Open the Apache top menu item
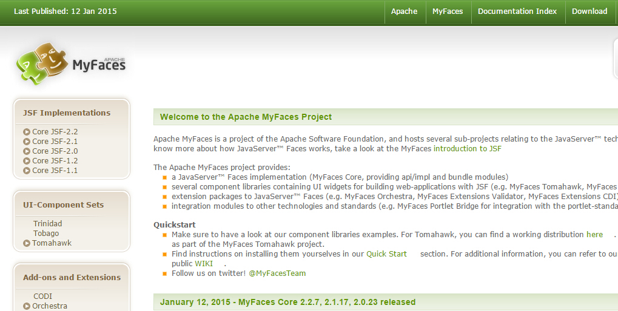 point(404,11)
